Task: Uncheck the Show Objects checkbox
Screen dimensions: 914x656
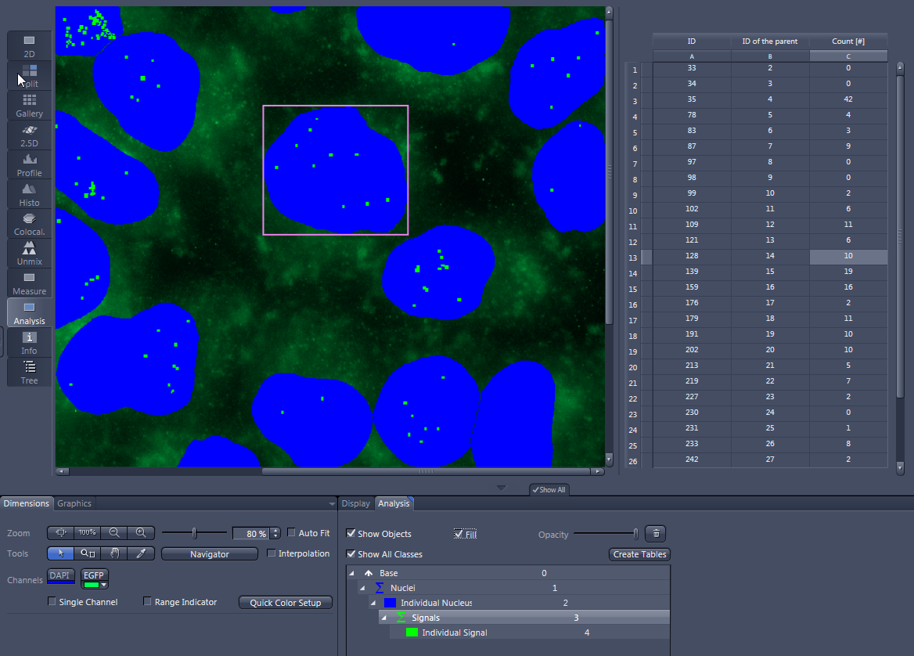Action: 351,534
